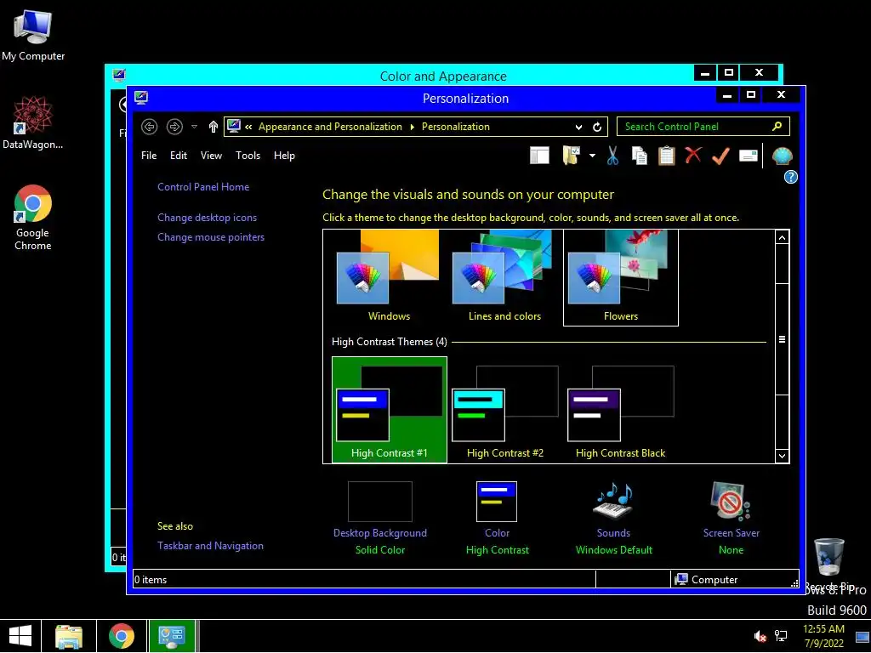Open the Help menu
The image size is (871, 653).
(x=284, y=156)
